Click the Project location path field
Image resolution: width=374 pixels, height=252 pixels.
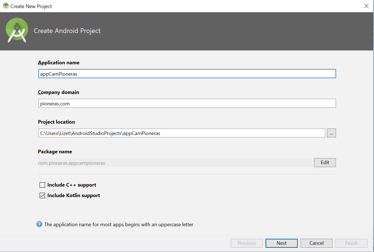click(182, 133)
